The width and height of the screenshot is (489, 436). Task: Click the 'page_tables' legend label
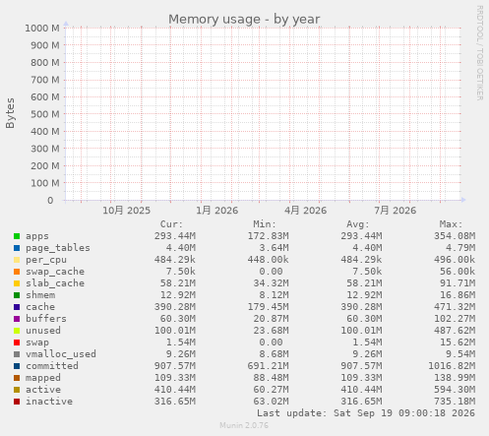coord(58,248)
